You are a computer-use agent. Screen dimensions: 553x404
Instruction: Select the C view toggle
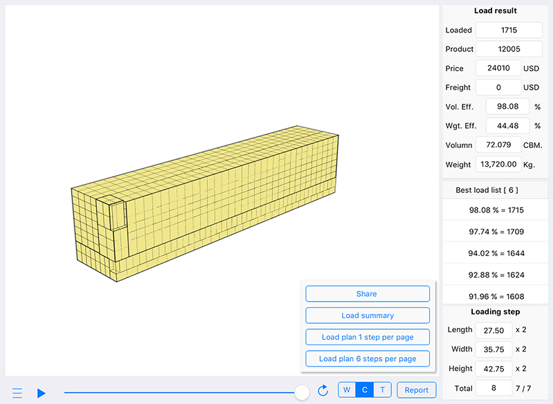(x=364, y=390)
